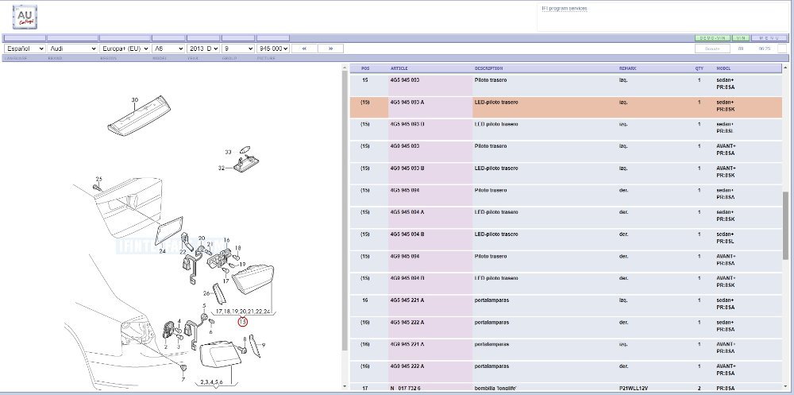Sort by REMARK column header
The width and height of the screenshot is (794, 395).
[627, 68]
